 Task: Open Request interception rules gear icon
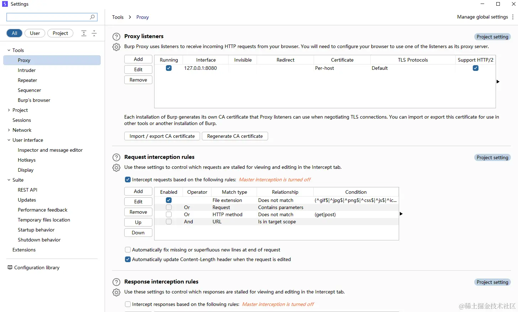(x=116, y=167)
